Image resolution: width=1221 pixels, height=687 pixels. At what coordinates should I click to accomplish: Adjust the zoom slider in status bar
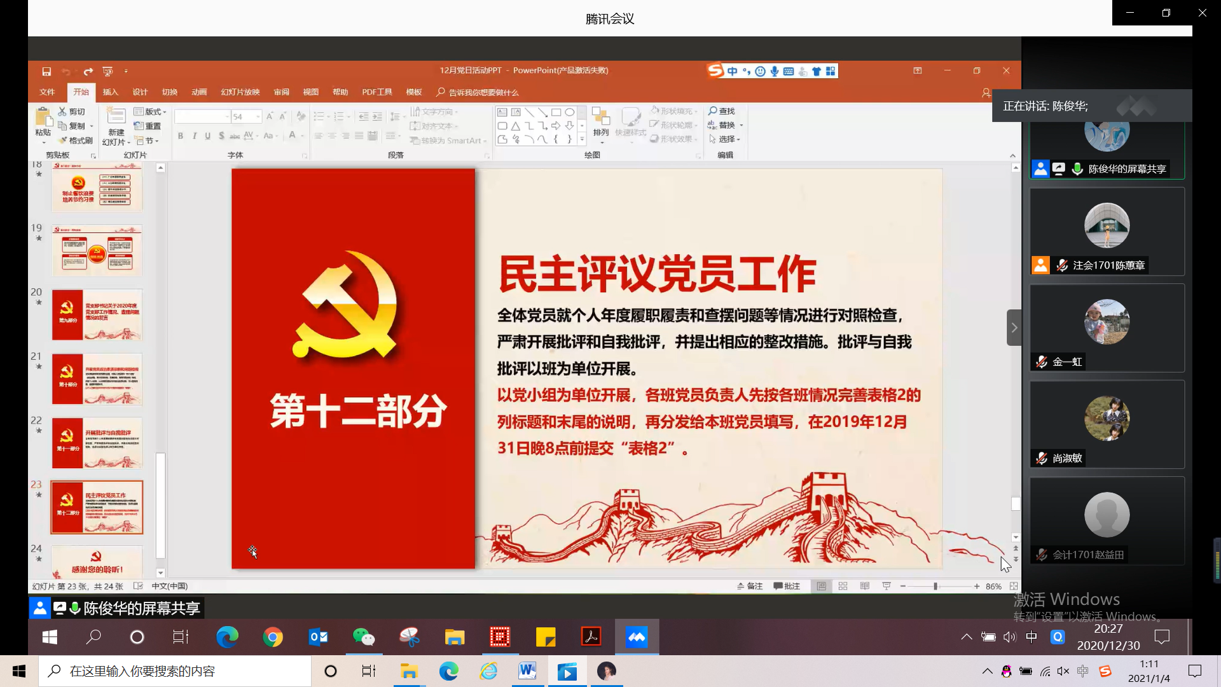(935, 586)
